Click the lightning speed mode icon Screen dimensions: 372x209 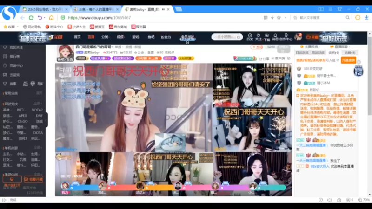(272, 18)
